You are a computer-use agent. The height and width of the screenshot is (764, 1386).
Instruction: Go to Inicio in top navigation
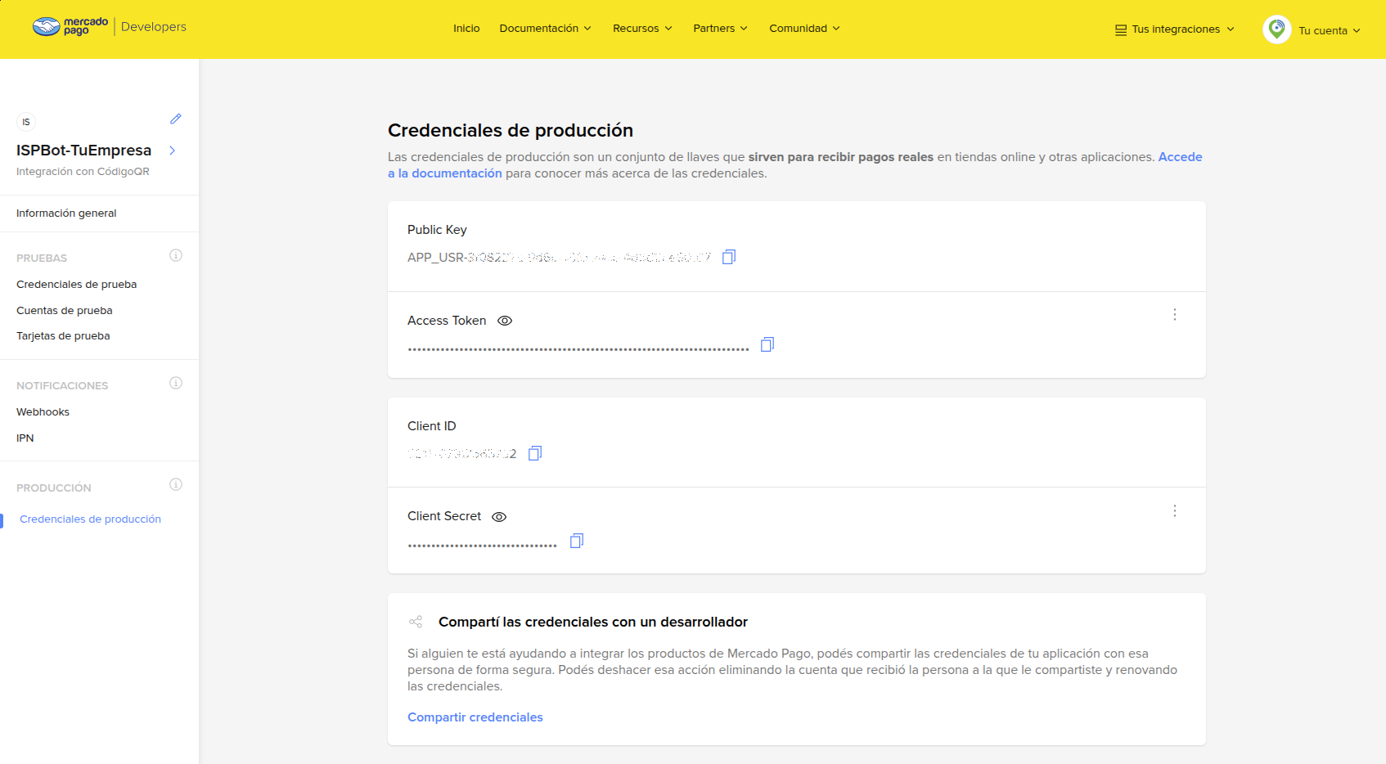(466, 29)
